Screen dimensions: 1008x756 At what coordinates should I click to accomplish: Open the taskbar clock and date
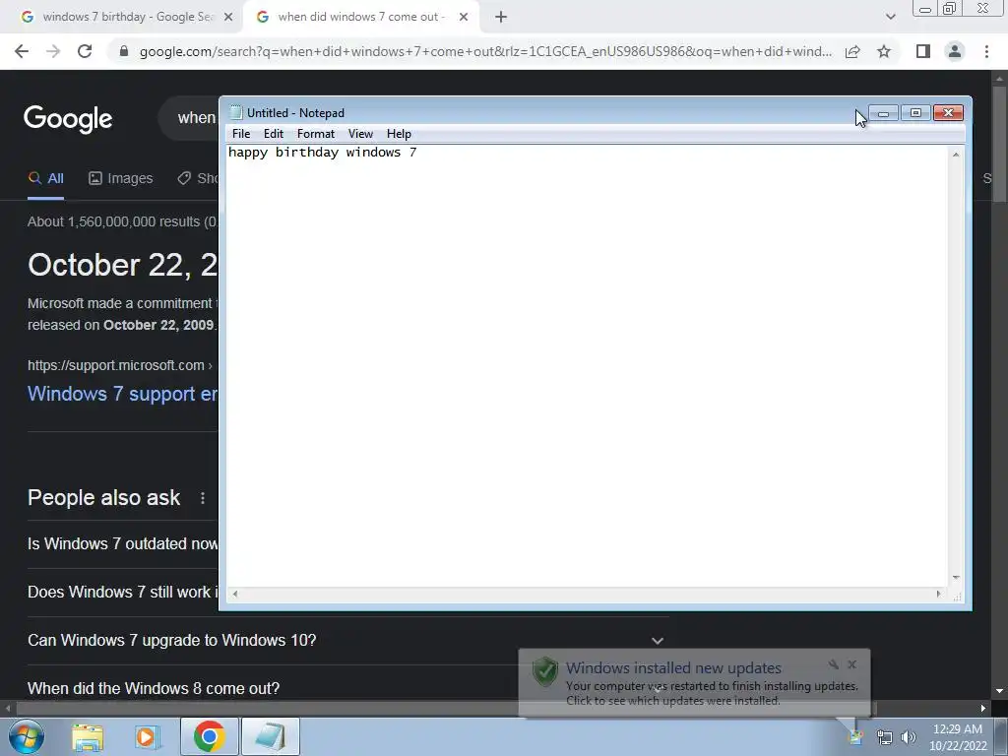(x=958, y=737)
